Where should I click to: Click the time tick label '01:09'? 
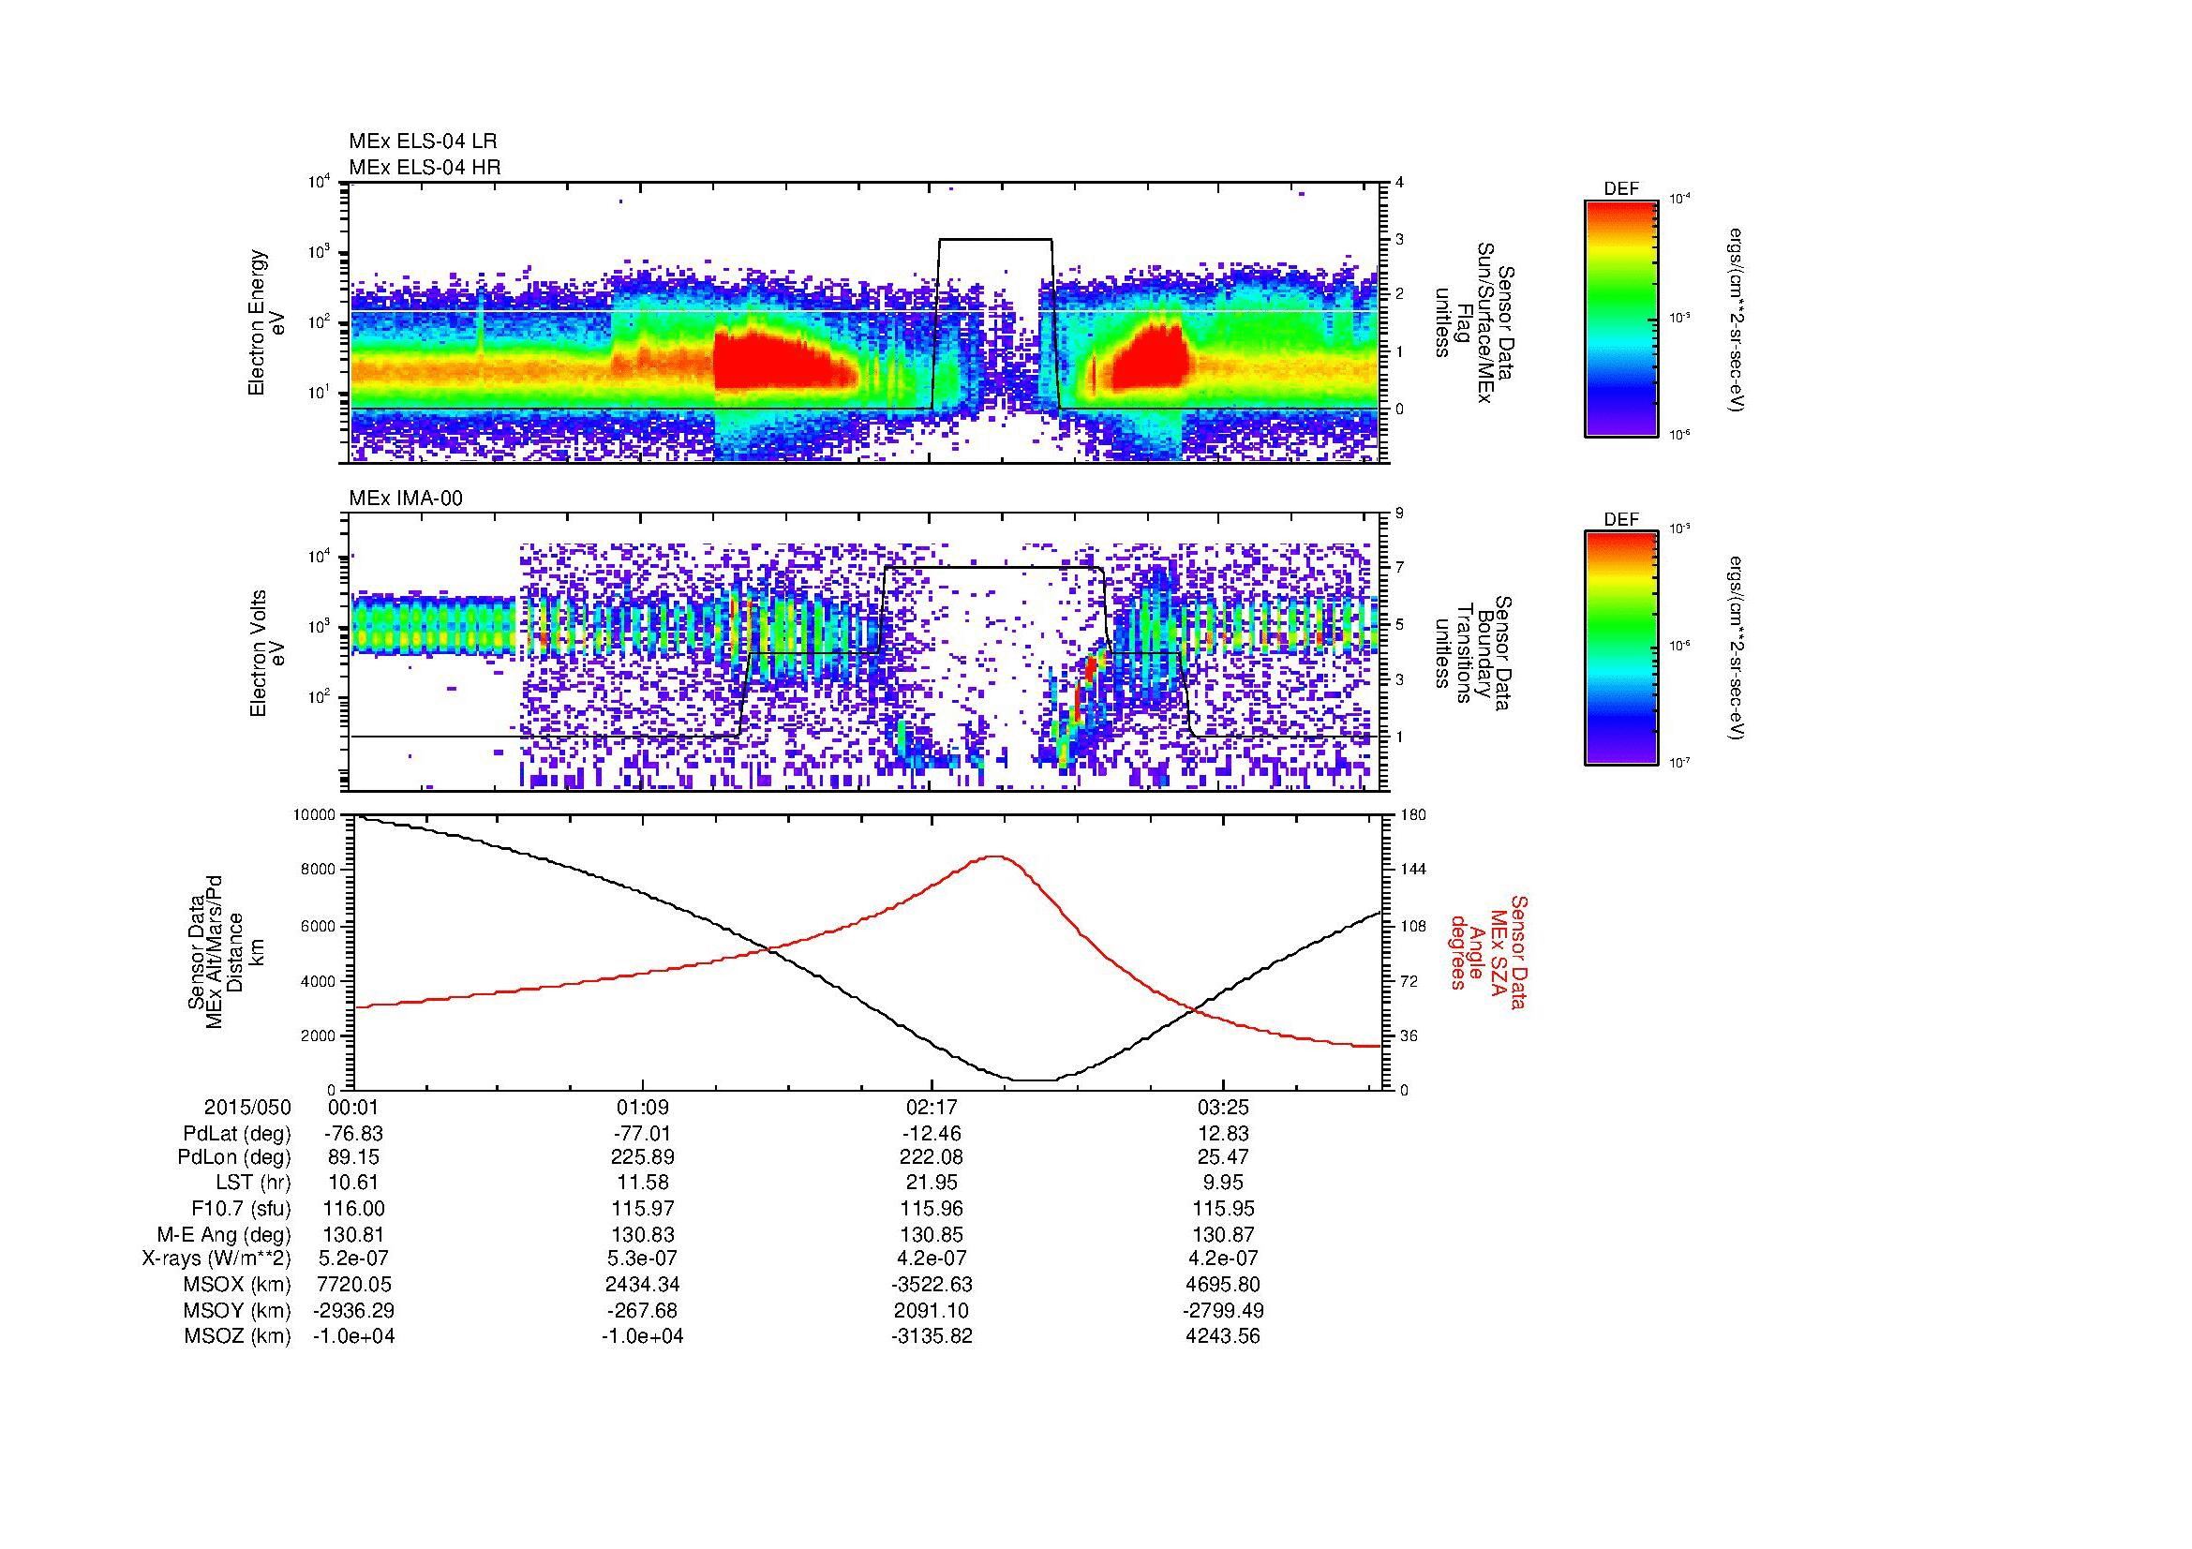(643, 1108)
